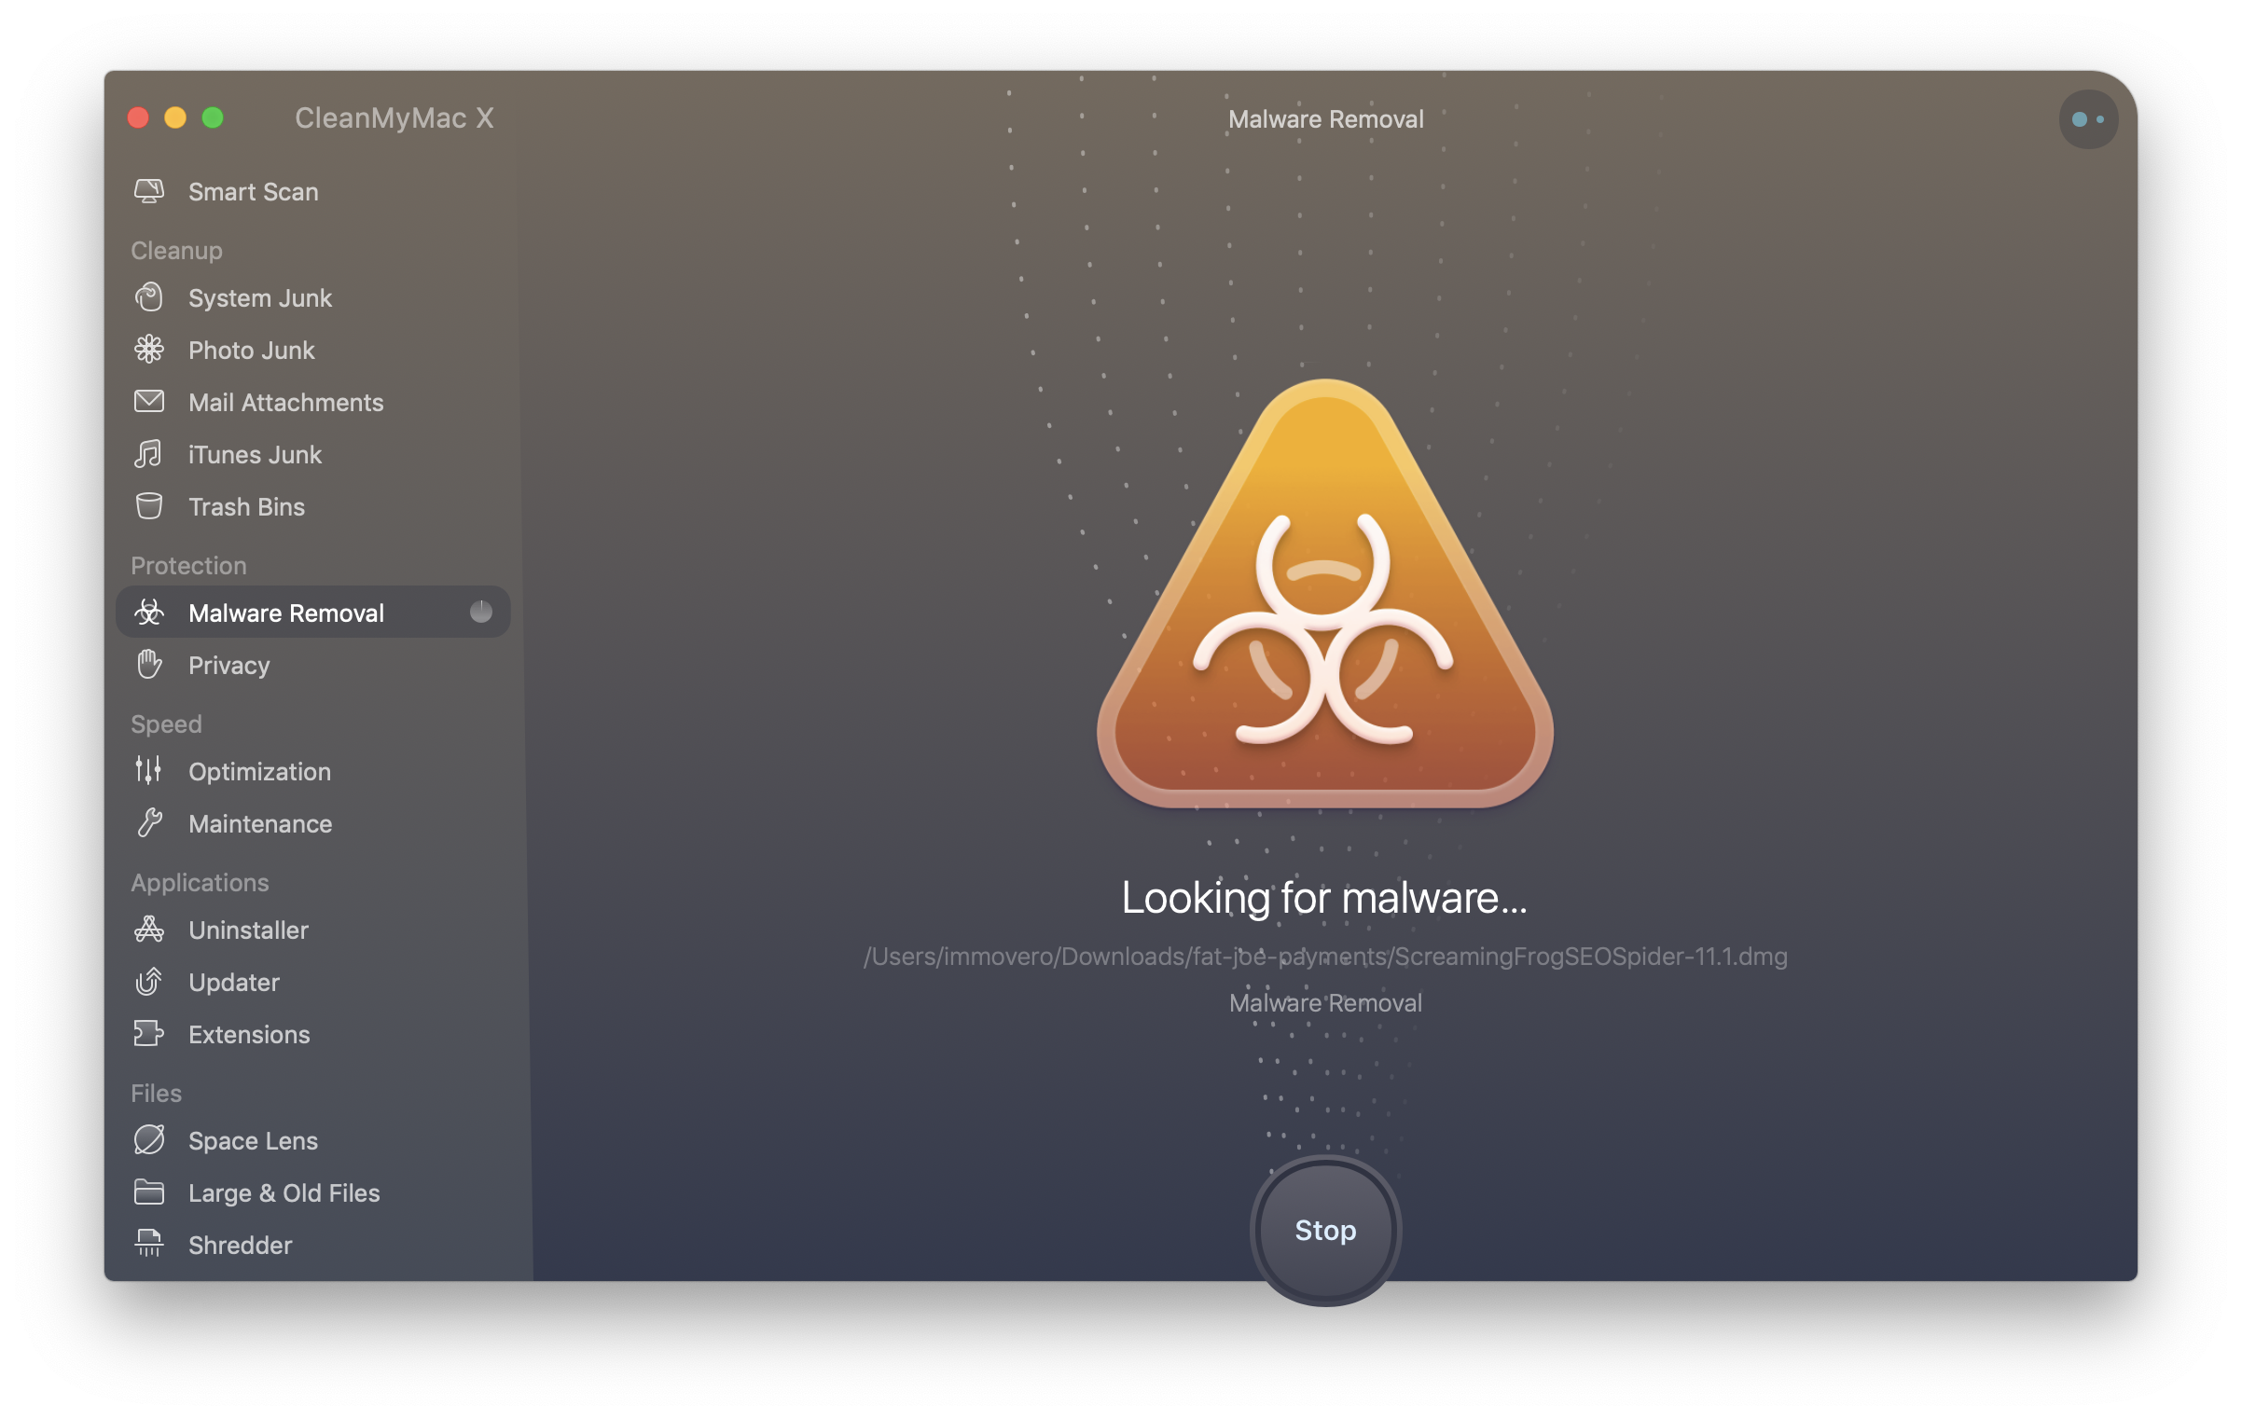Enable Photo Junk cleanup
The width and height of the screenshot is (2242, 1419).
coord(252,348)
